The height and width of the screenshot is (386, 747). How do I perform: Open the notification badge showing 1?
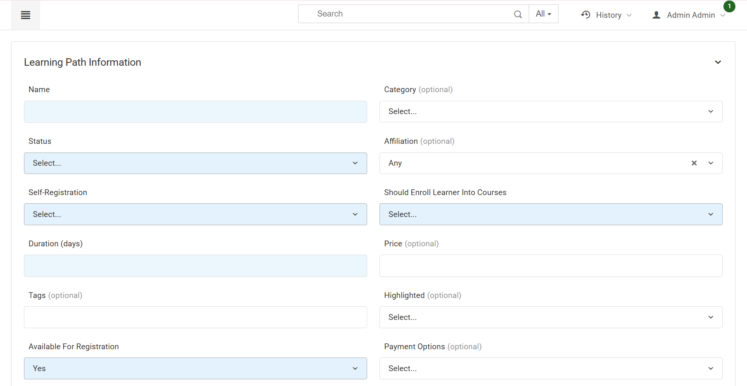point(729,6)
